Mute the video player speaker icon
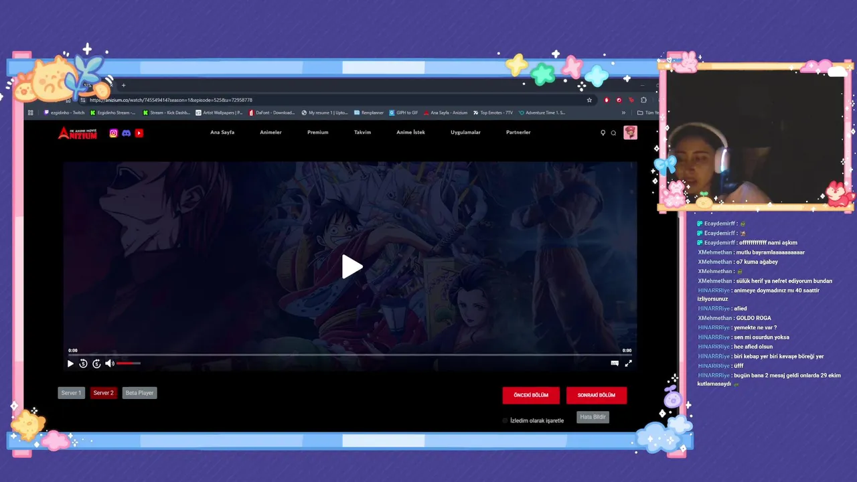The width and height of the screenshot is (857, 482). click(109, 364)
